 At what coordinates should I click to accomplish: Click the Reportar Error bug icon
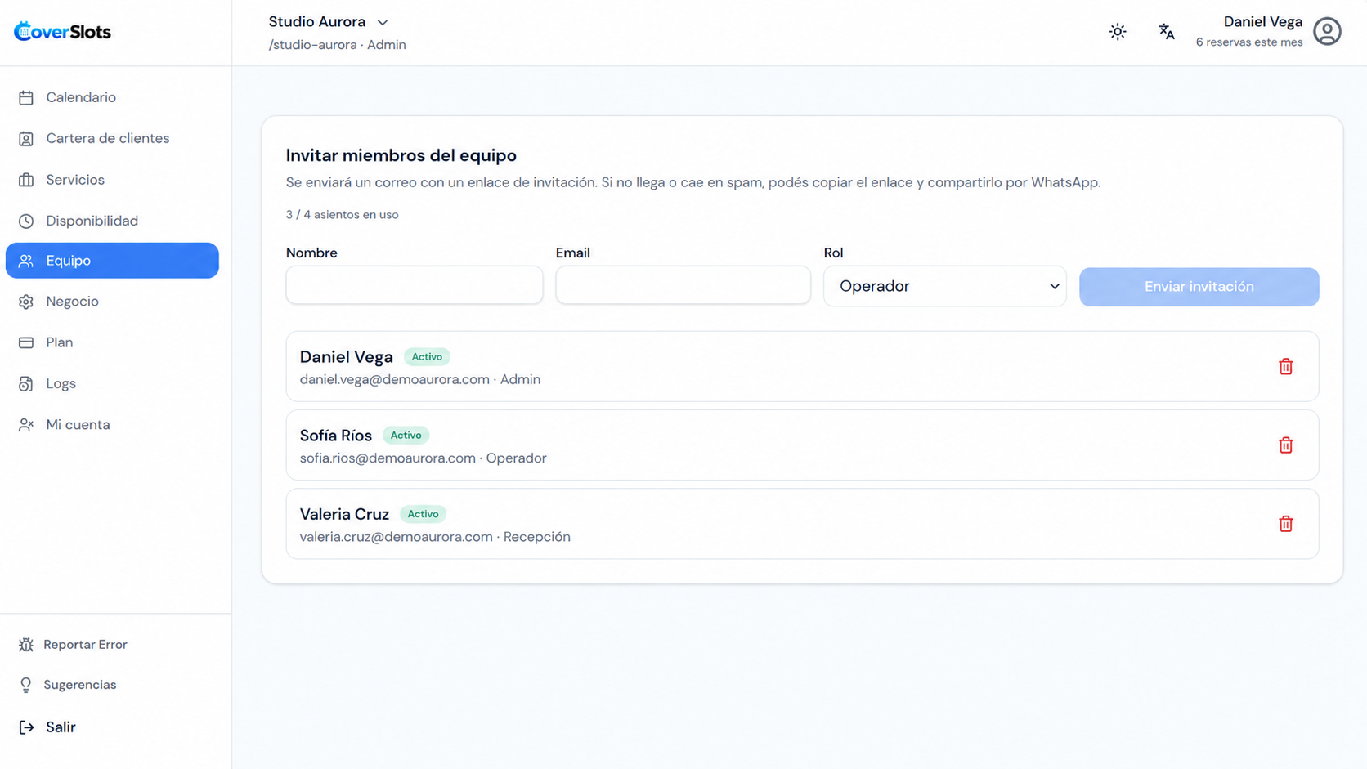26,645
